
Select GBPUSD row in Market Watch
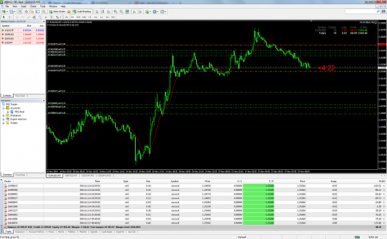(23, 35)
